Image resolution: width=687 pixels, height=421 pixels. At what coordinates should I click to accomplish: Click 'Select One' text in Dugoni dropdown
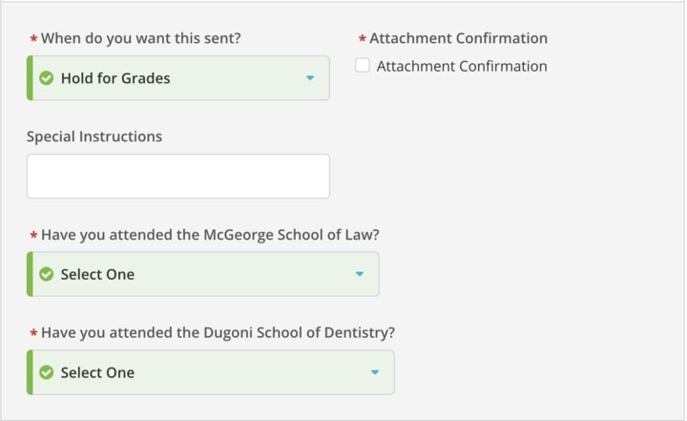(x=97, y=372)
